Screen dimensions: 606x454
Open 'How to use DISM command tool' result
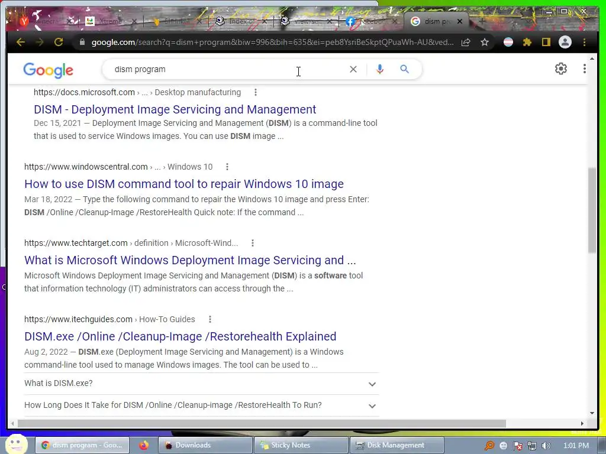[184, 184]
